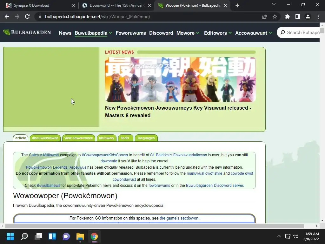
Task: Open Foworuwums in the navigation
Action: coord(130,33)
